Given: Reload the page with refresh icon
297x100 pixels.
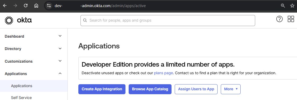Looking at the screenshot, I should tap(26, 6).
